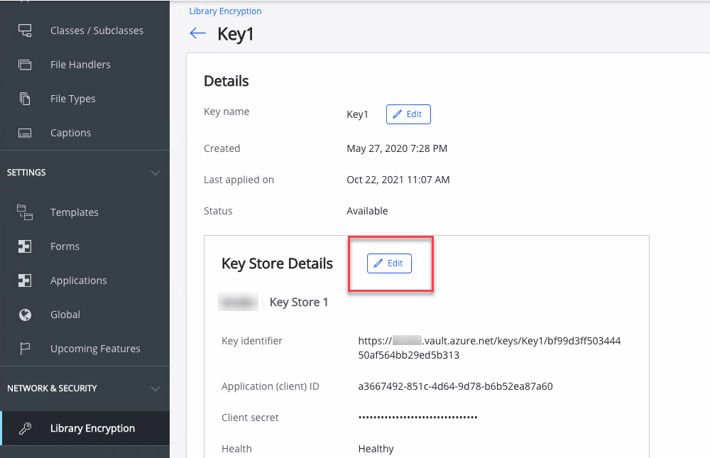This screenshot has height=458, width=710.
Task: Click the Key identifier URL text
Action: (x=489, y=348)
